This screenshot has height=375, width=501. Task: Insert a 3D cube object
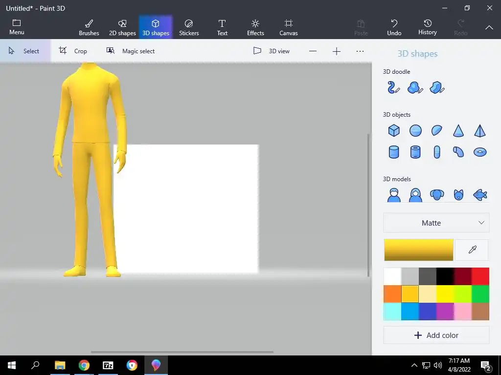coord(394,130)
